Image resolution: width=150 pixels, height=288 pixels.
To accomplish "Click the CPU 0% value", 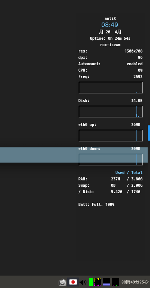I will (140, 70).
